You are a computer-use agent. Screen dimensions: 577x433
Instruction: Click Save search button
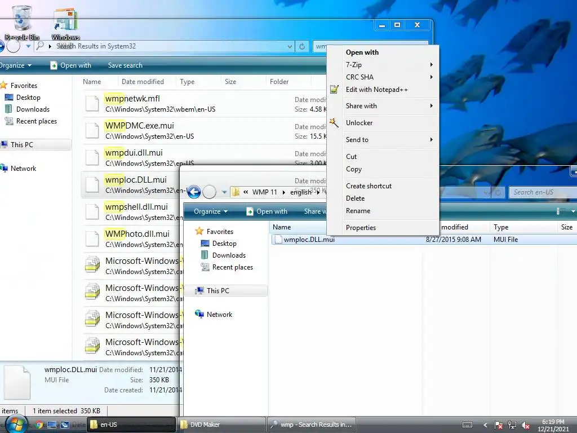coord(125,65)
